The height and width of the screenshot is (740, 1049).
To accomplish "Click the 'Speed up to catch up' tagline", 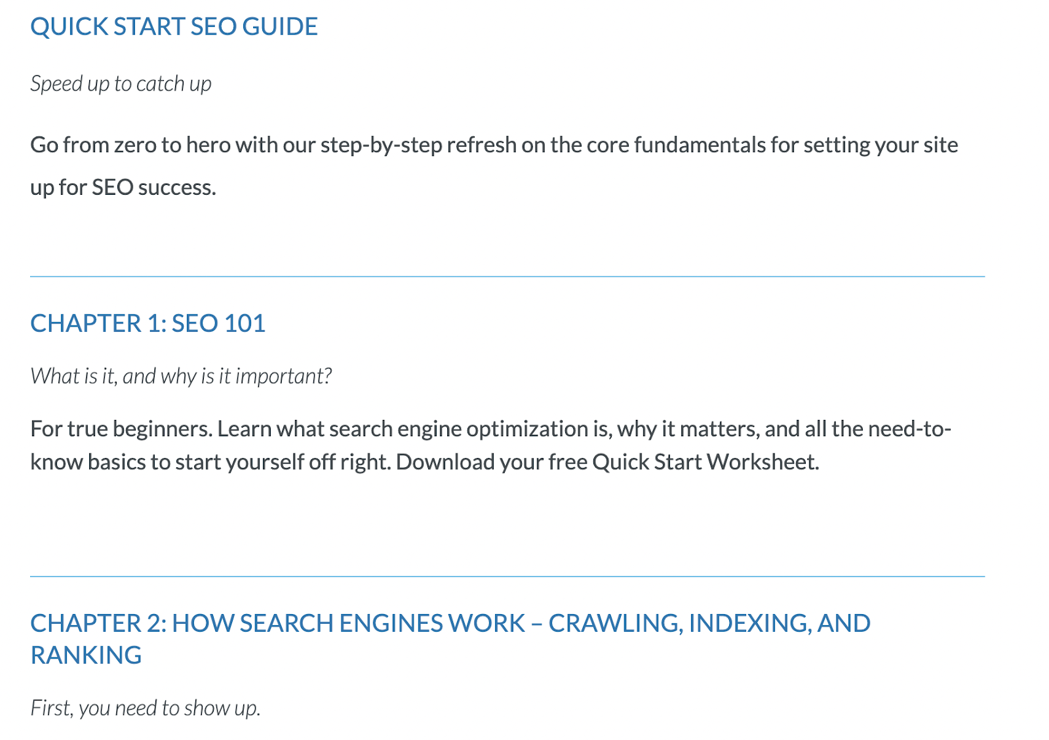I will pyautogui.click(x=121, y=84).
